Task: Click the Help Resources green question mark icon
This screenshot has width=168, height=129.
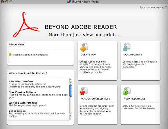Action: point(127,91)
